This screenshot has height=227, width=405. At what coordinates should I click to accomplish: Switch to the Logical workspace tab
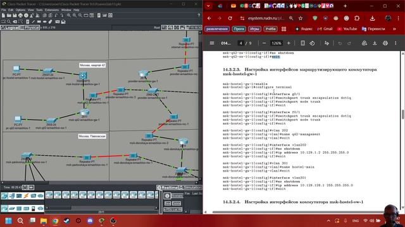(10, 28)
